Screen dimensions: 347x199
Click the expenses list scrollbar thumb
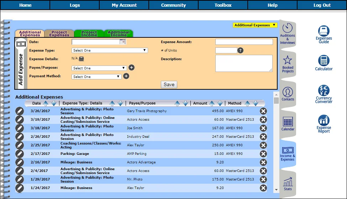click(276, 100)
